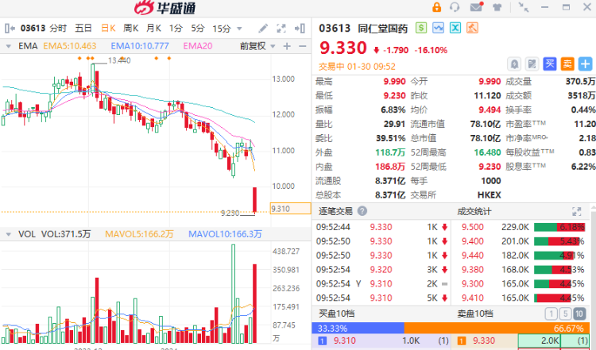Select the 09:52:44 trade row
This screenshot has width=596, height=350.
point(381,227)
